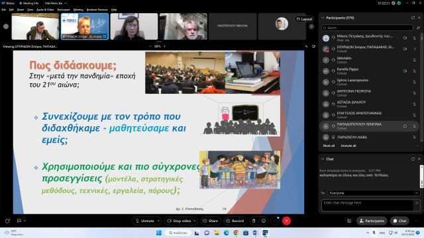
Task: Toggle the Stop video button
Action: 179,221
